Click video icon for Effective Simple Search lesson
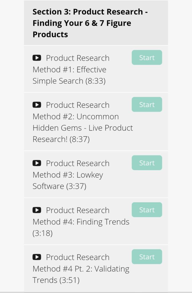This screenshot has height=293, width=192. pos(37,58)
